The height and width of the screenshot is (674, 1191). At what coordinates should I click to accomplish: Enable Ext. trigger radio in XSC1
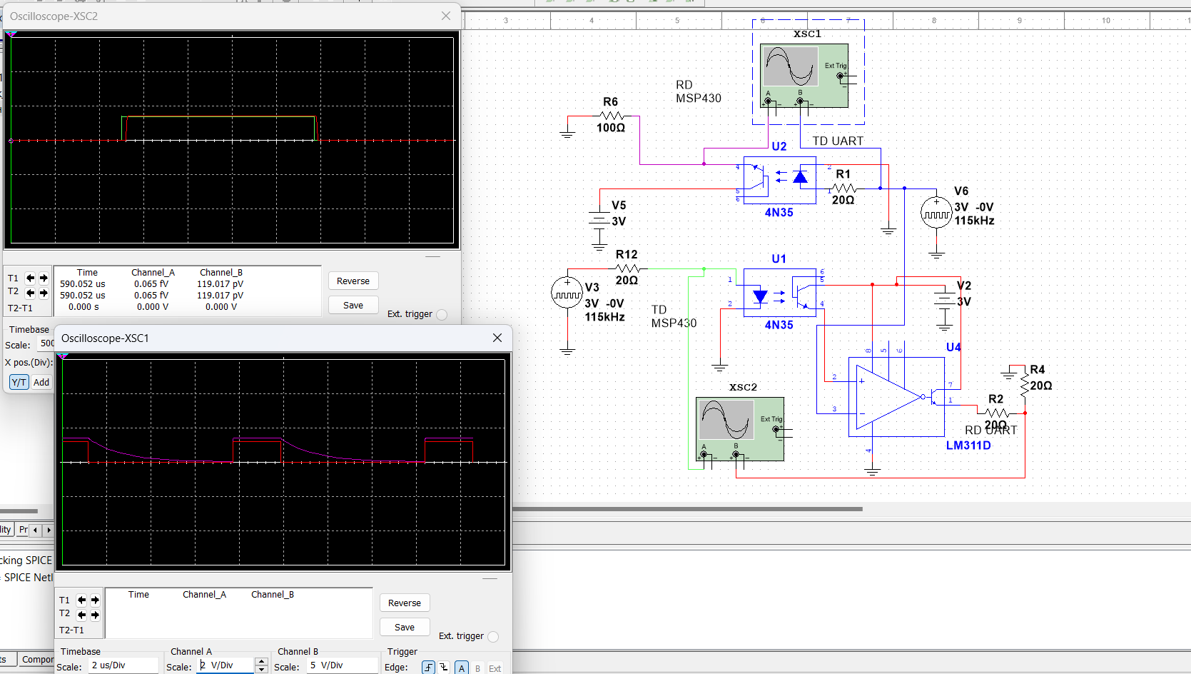click(x=493, y=636)
